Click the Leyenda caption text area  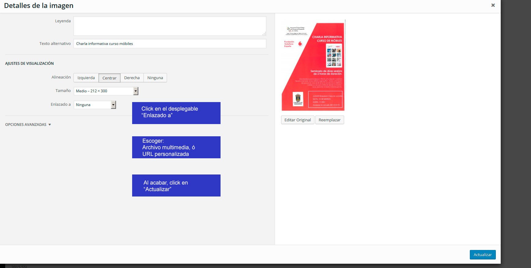coord(169,26)
